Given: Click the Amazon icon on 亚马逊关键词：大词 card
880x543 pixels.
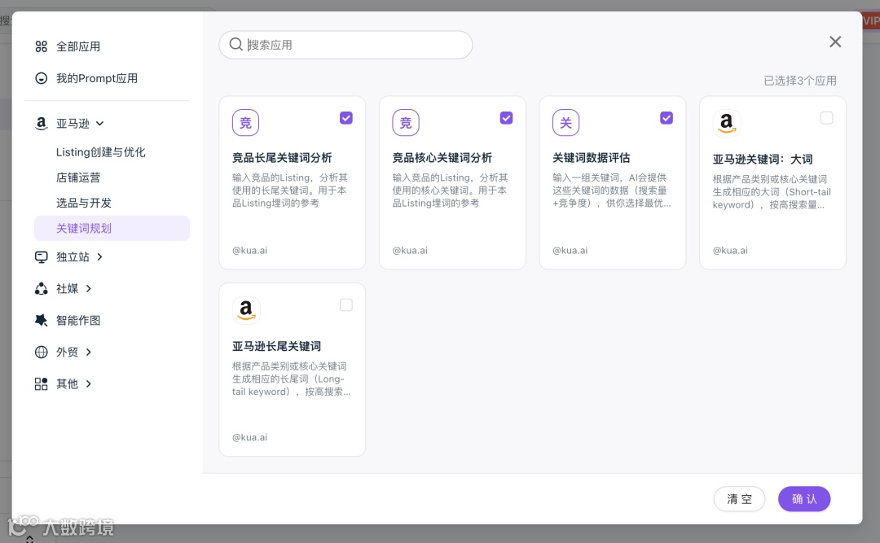Looking at the screenshot, I should click(726, 122).
